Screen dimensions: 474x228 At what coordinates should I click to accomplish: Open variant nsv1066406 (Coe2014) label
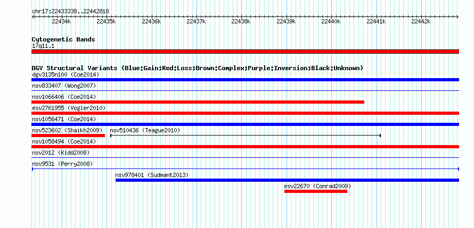64,97
